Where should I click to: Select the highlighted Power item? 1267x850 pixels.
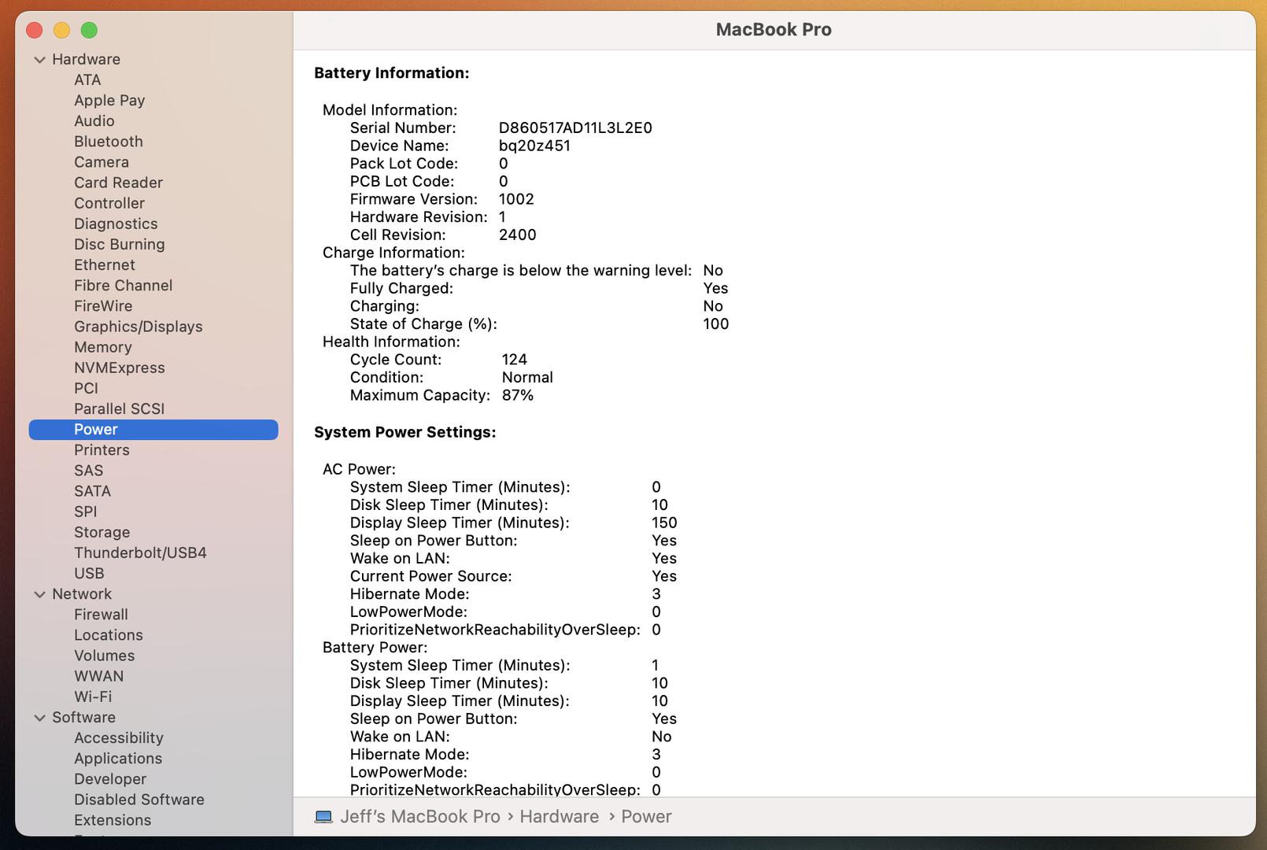tap(153, 429)
